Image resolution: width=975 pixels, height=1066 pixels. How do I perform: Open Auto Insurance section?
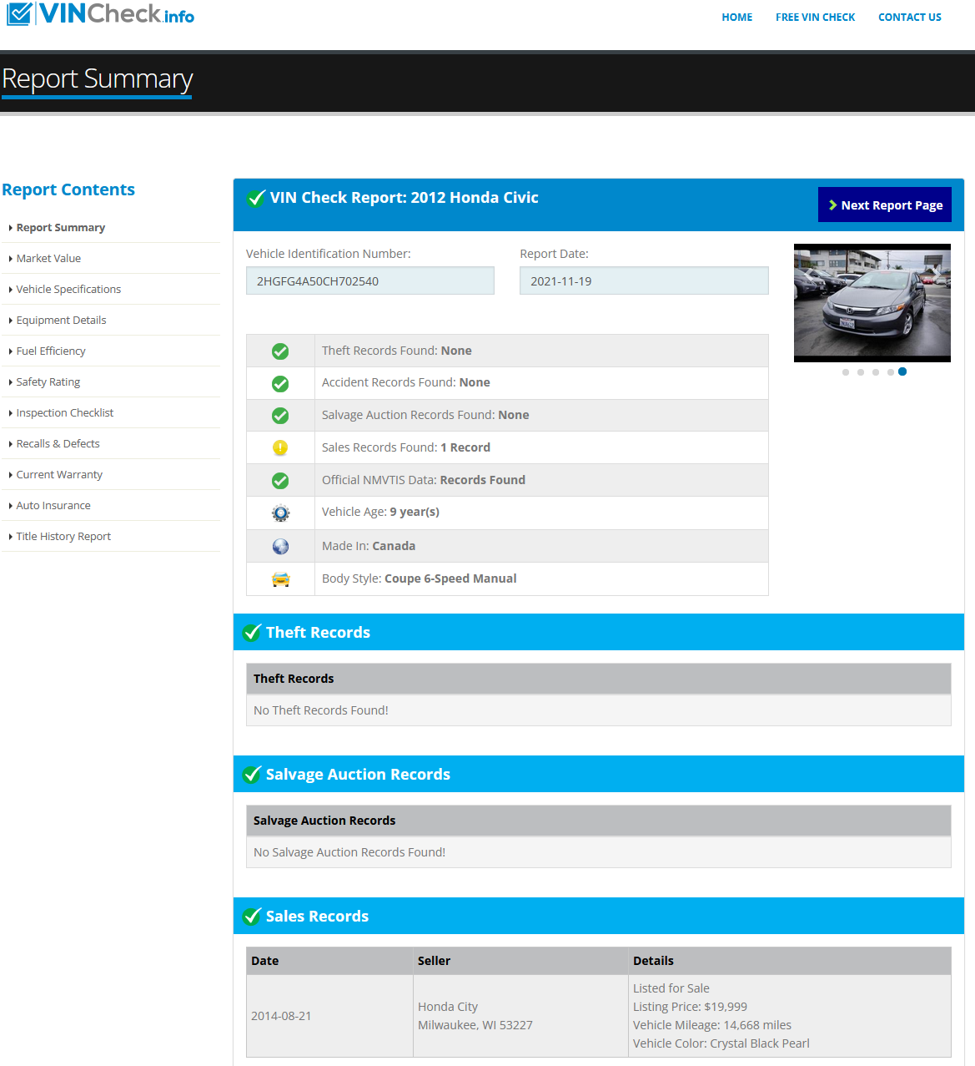(53, 505)
